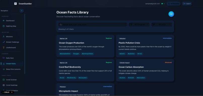
Task: Click the wifi connection icon near the email
Action: pos(164,4)
